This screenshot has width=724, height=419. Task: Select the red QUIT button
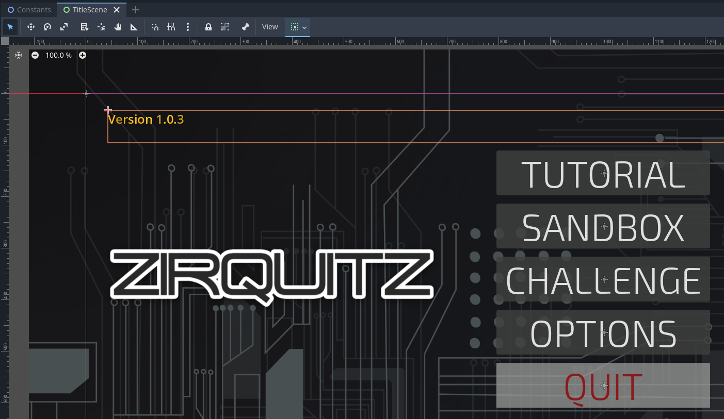[x=603, y=386]
